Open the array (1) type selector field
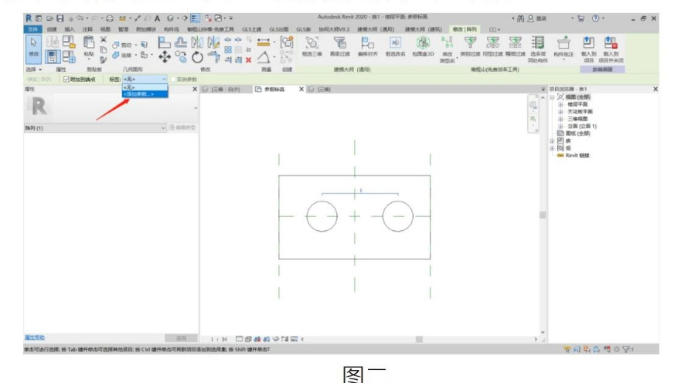This screenshot has width=674, height=383. coord(95,128)
